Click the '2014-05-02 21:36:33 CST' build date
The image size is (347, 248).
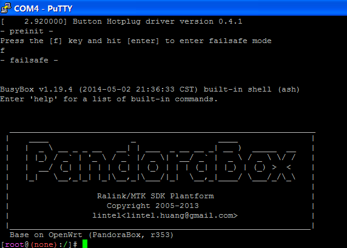pos(138,89)
